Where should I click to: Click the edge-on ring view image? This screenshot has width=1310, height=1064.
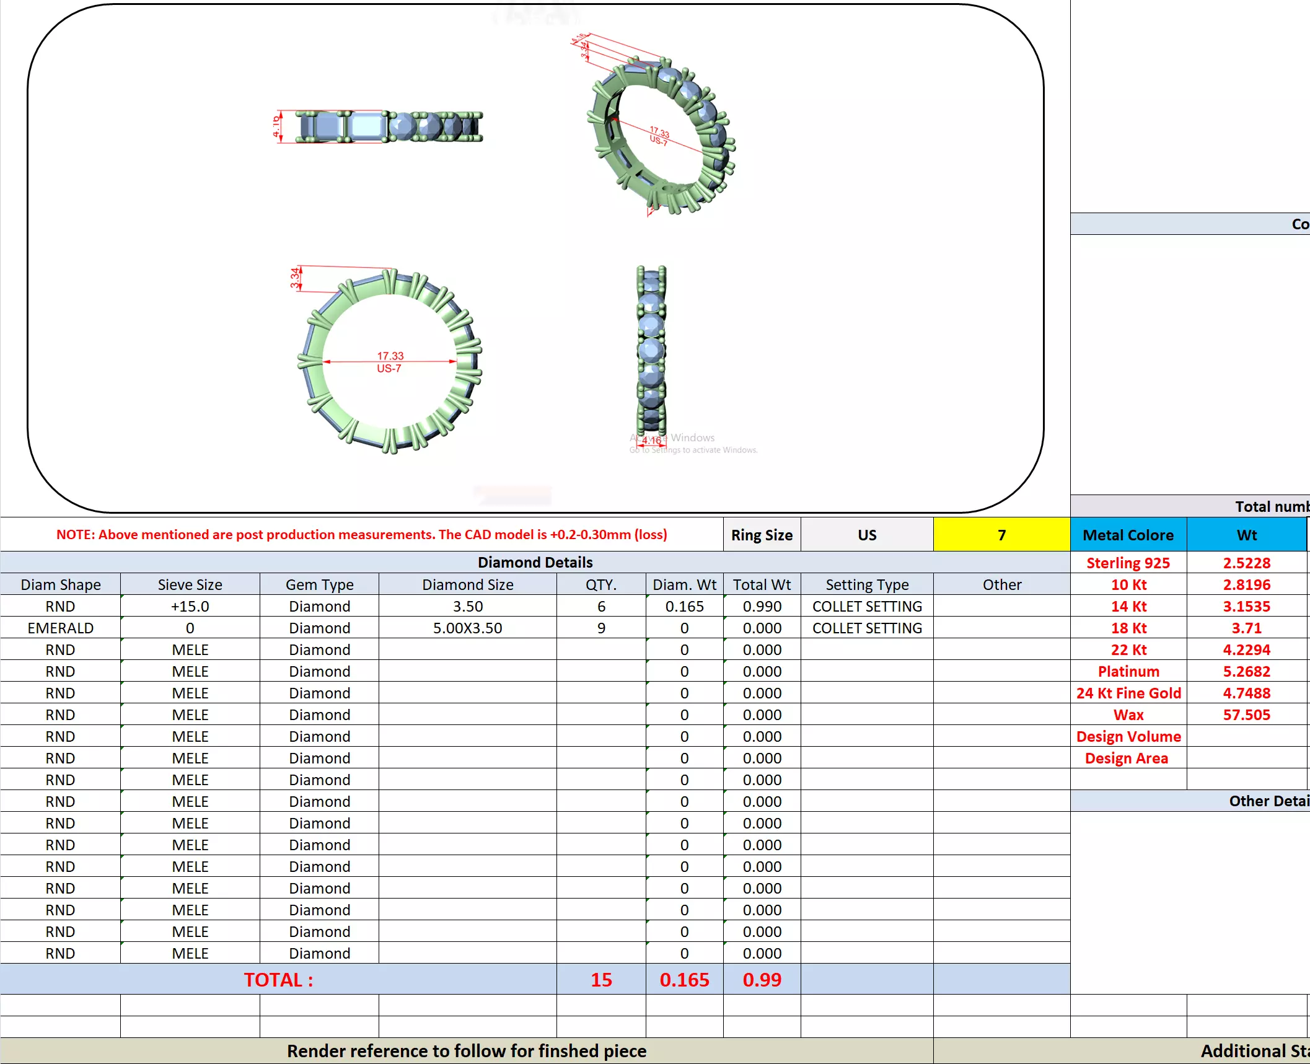tap(651, 351)
